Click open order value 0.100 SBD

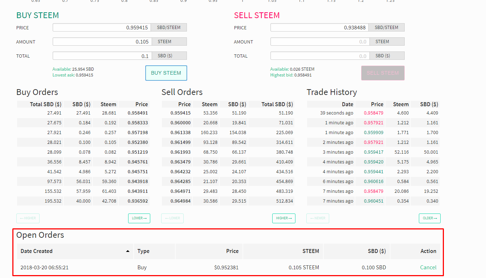click(374, 267)
